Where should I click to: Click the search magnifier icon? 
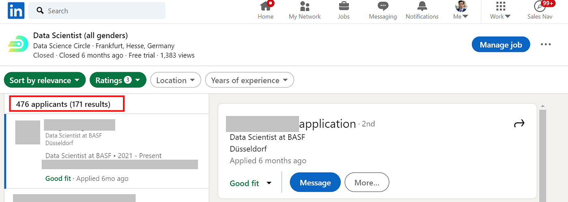(40, 11)
